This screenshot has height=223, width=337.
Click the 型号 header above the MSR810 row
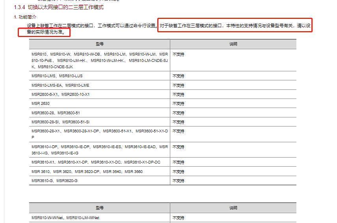point(100,44)
